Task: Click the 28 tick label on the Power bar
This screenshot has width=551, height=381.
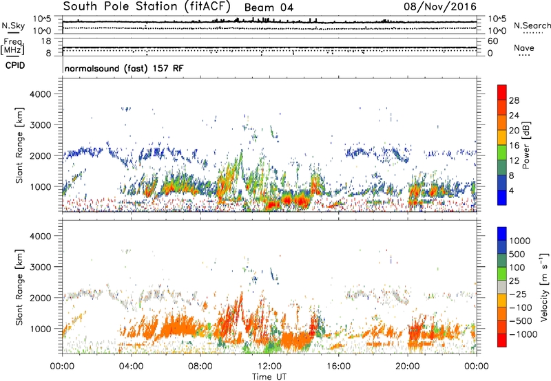Action: [x=514, y=100]
